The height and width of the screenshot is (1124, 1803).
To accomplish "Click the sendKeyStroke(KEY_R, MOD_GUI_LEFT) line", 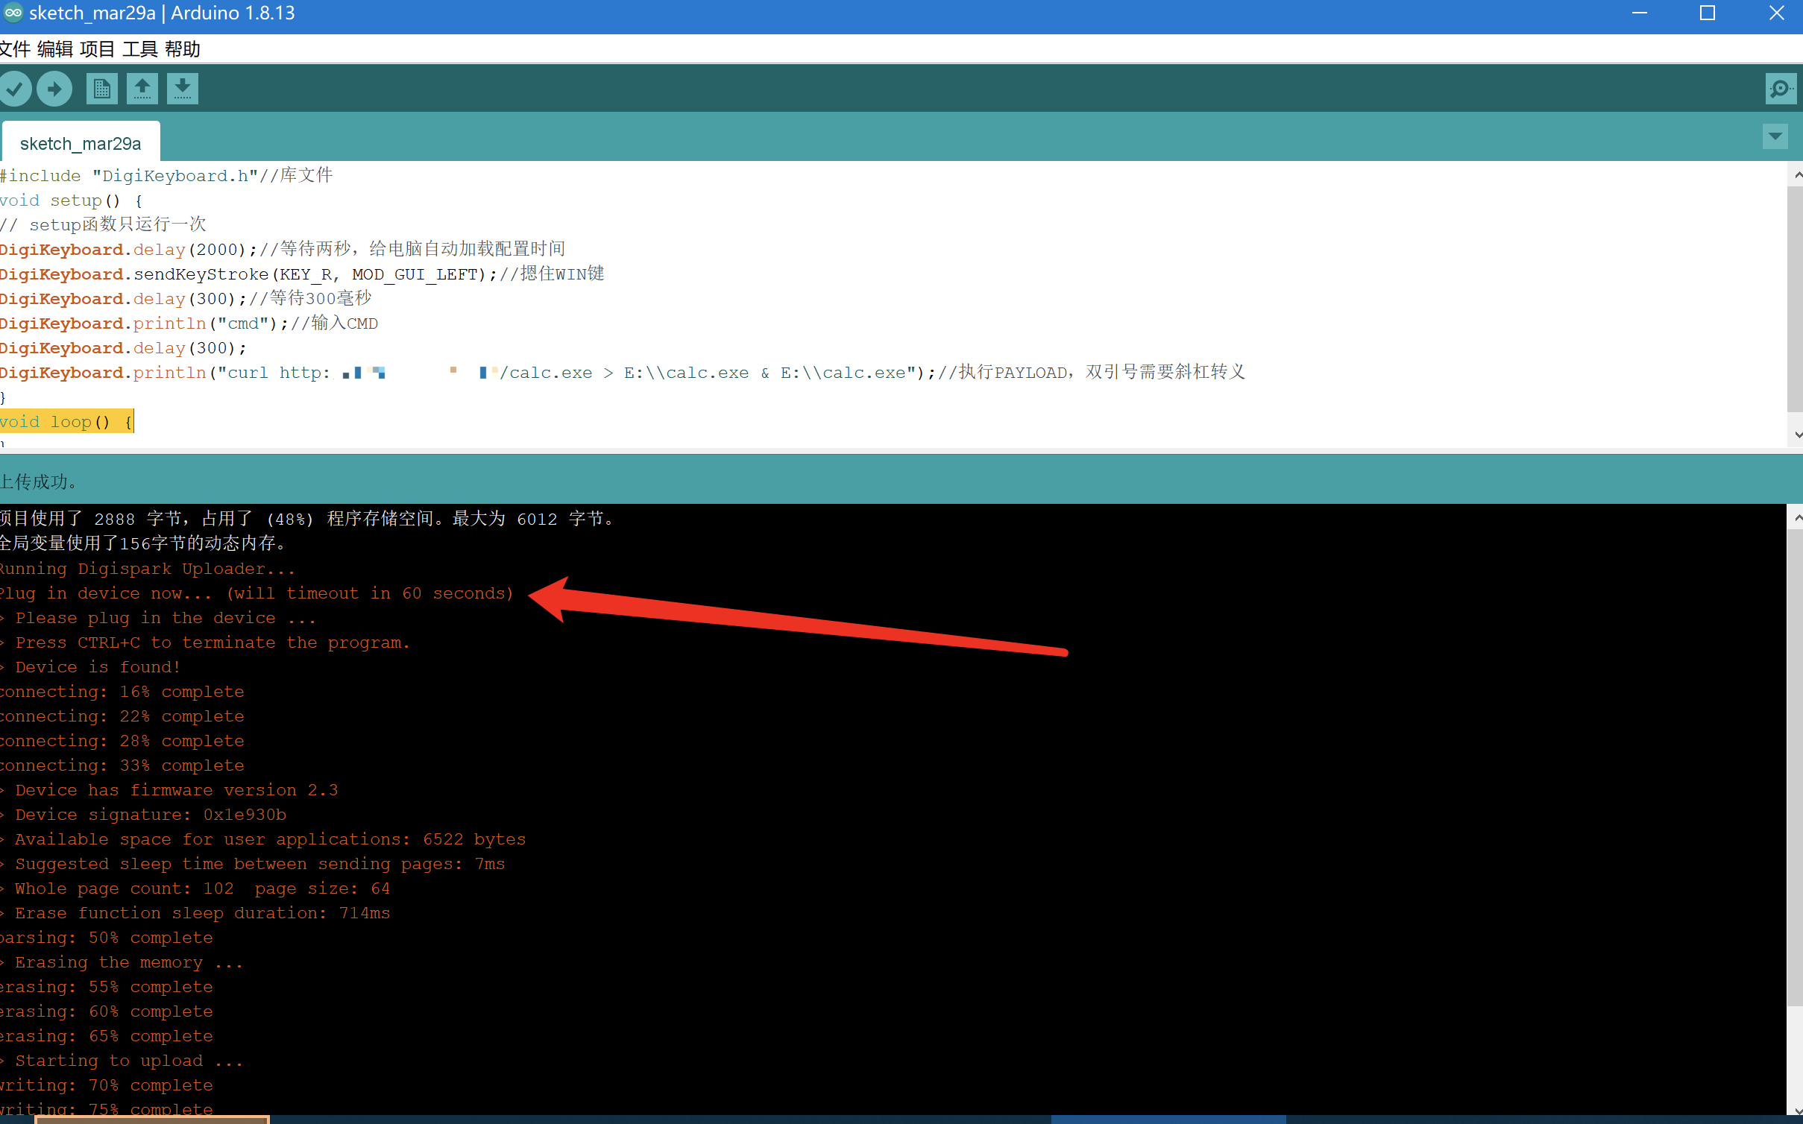I will pyautogui.click(x=302, y=274).
